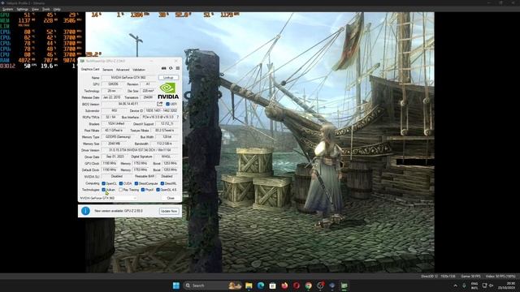This screenshot has height=292, width=520.
Task: Switch to the Validation tab
Action: [x=139, y=70]
